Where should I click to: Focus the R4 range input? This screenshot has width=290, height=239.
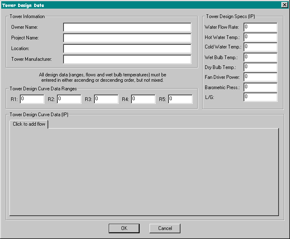click(143, 99)
